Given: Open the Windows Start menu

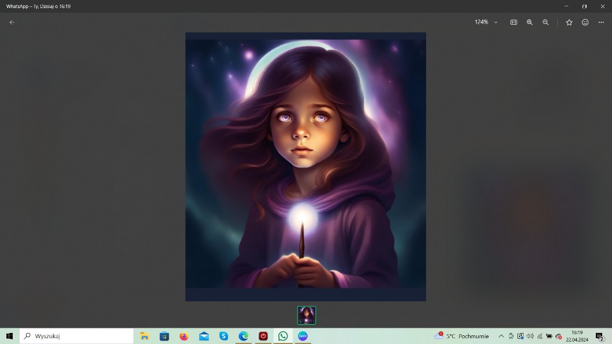Looking at the screenshot, I should click(9, 336).
